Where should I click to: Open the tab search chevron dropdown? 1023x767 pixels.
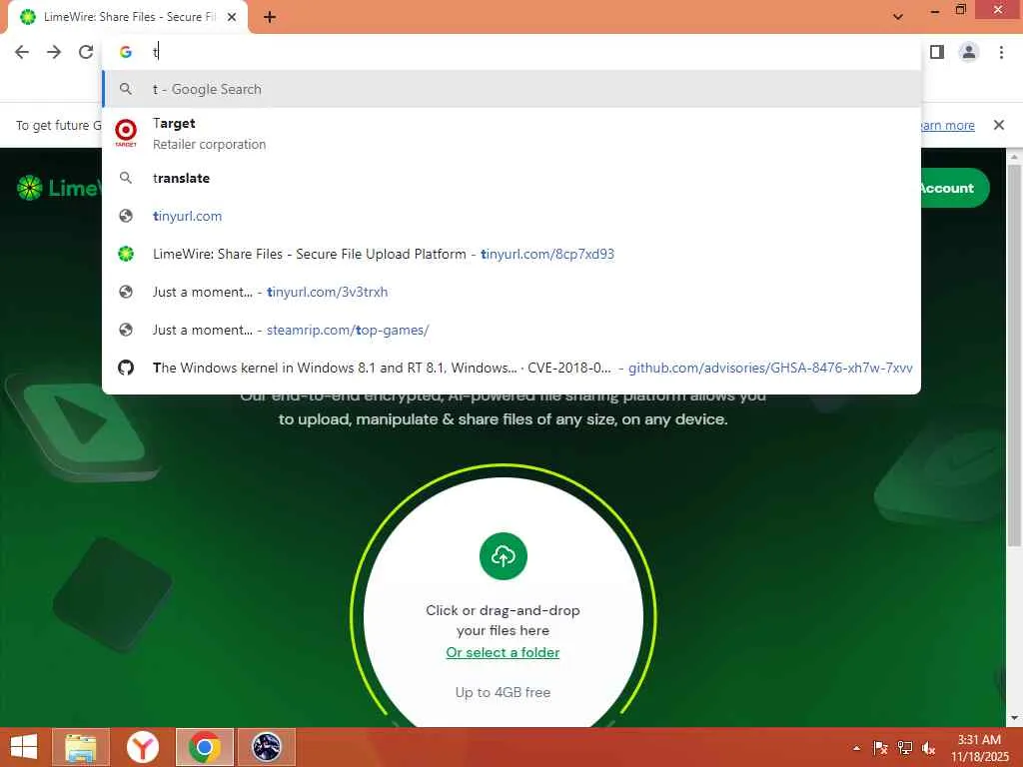(x=898, y=17)
